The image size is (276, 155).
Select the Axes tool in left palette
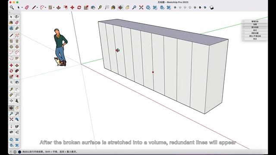(11, 101)
